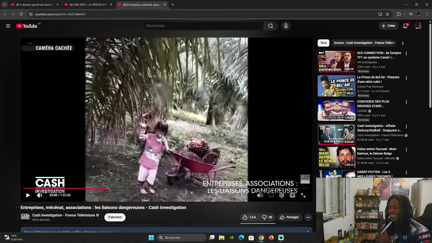
Task: Toggle subtitles in the player
Action: pyautogui.click(x=271, y=195)
